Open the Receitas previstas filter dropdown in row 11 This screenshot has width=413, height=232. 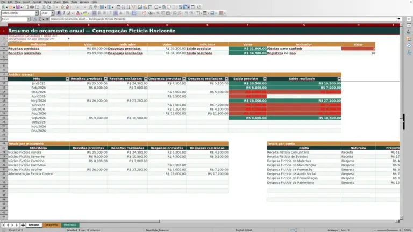click(x=105, y=79)
